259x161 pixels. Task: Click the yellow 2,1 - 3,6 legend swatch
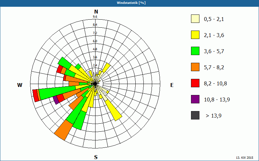click(x=195, y=35)
